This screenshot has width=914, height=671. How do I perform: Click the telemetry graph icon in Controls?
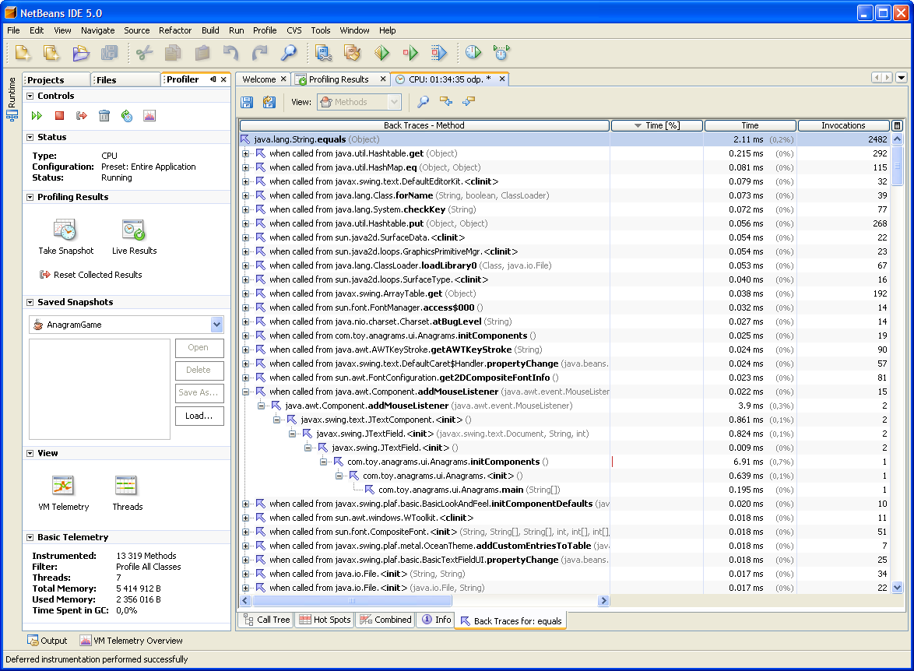149,116
